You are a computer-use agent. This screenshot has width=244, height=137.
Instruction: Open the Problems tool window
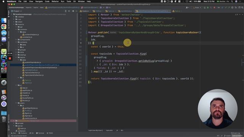point(23,133)
